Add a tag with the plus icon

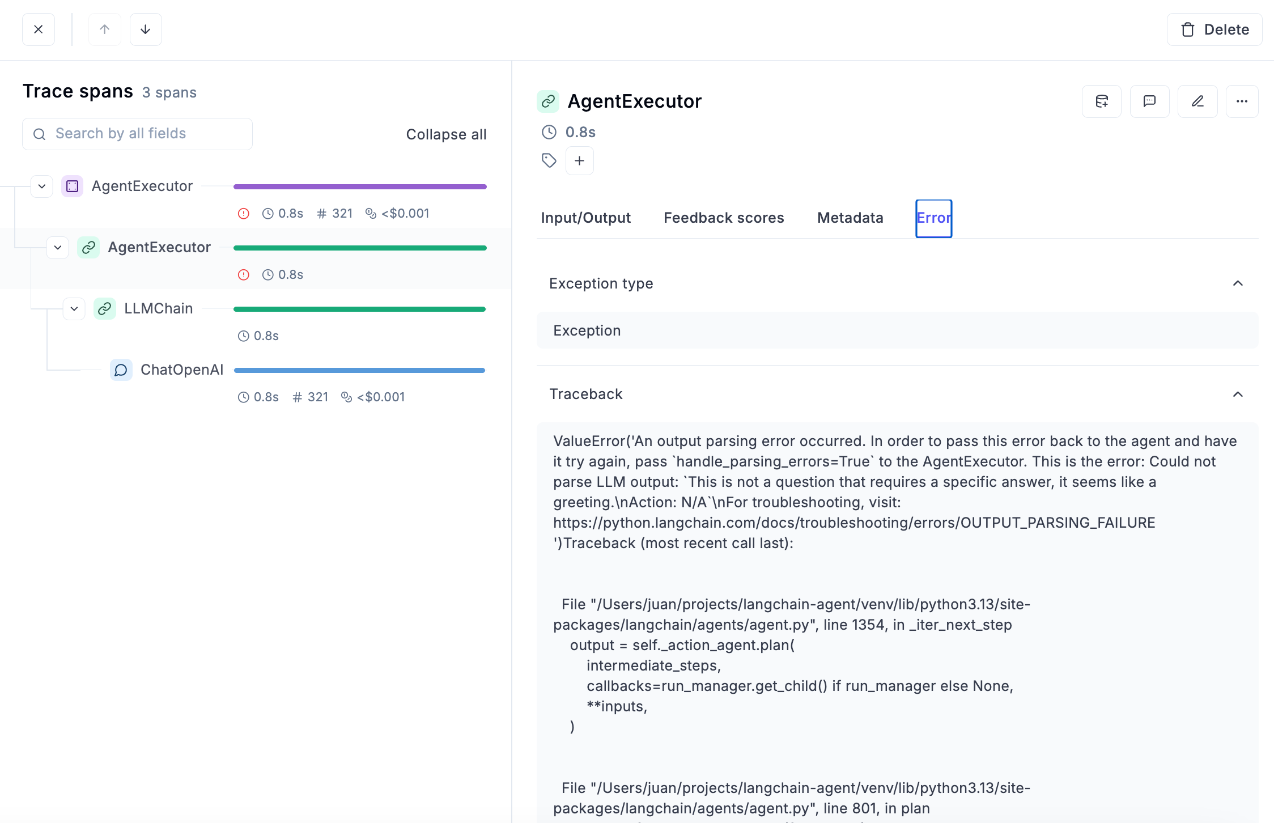[579, 160]
